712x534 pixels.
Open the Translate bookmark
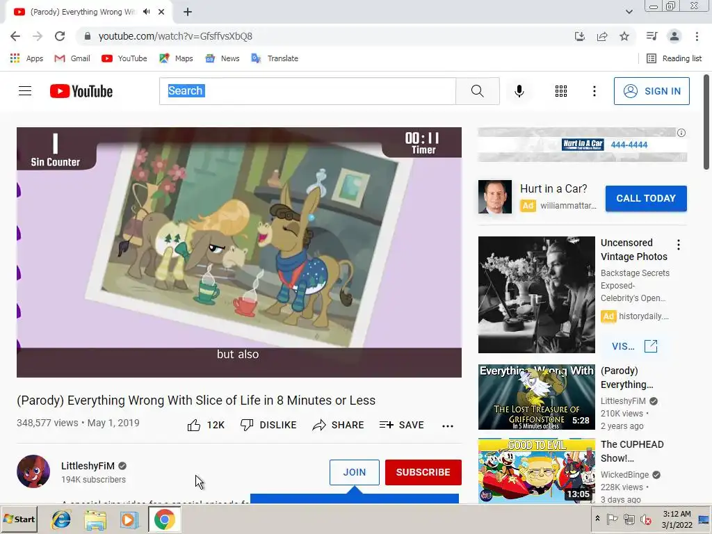(x=275, y=58)
